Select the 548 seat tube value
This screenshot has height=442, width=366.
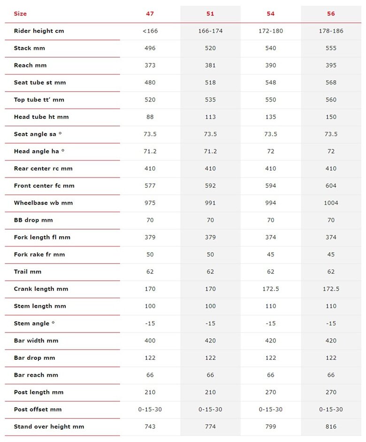pos(271,83)
